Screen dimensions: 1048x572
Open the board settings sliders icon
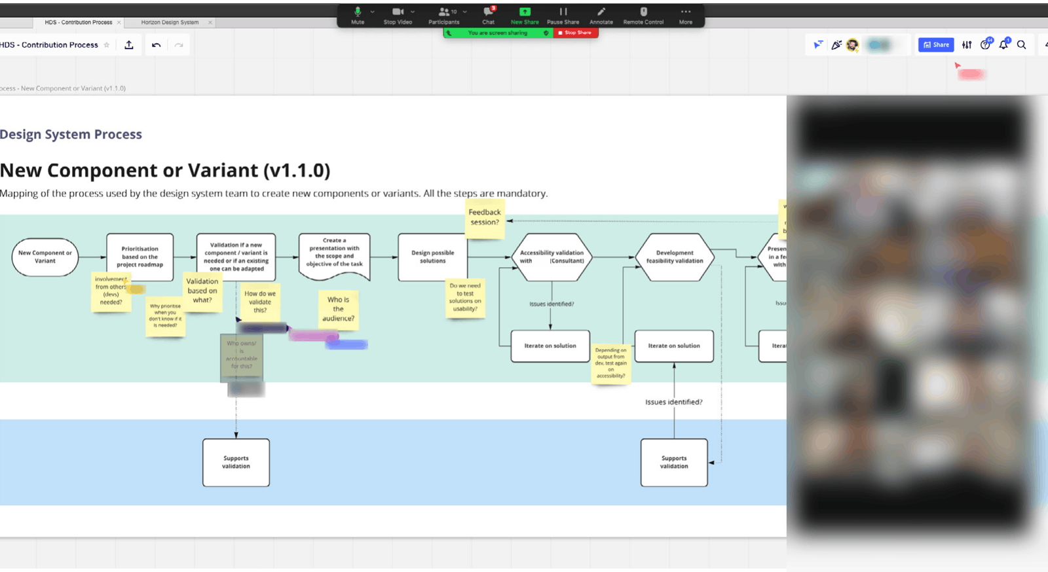tap(967, 45)
